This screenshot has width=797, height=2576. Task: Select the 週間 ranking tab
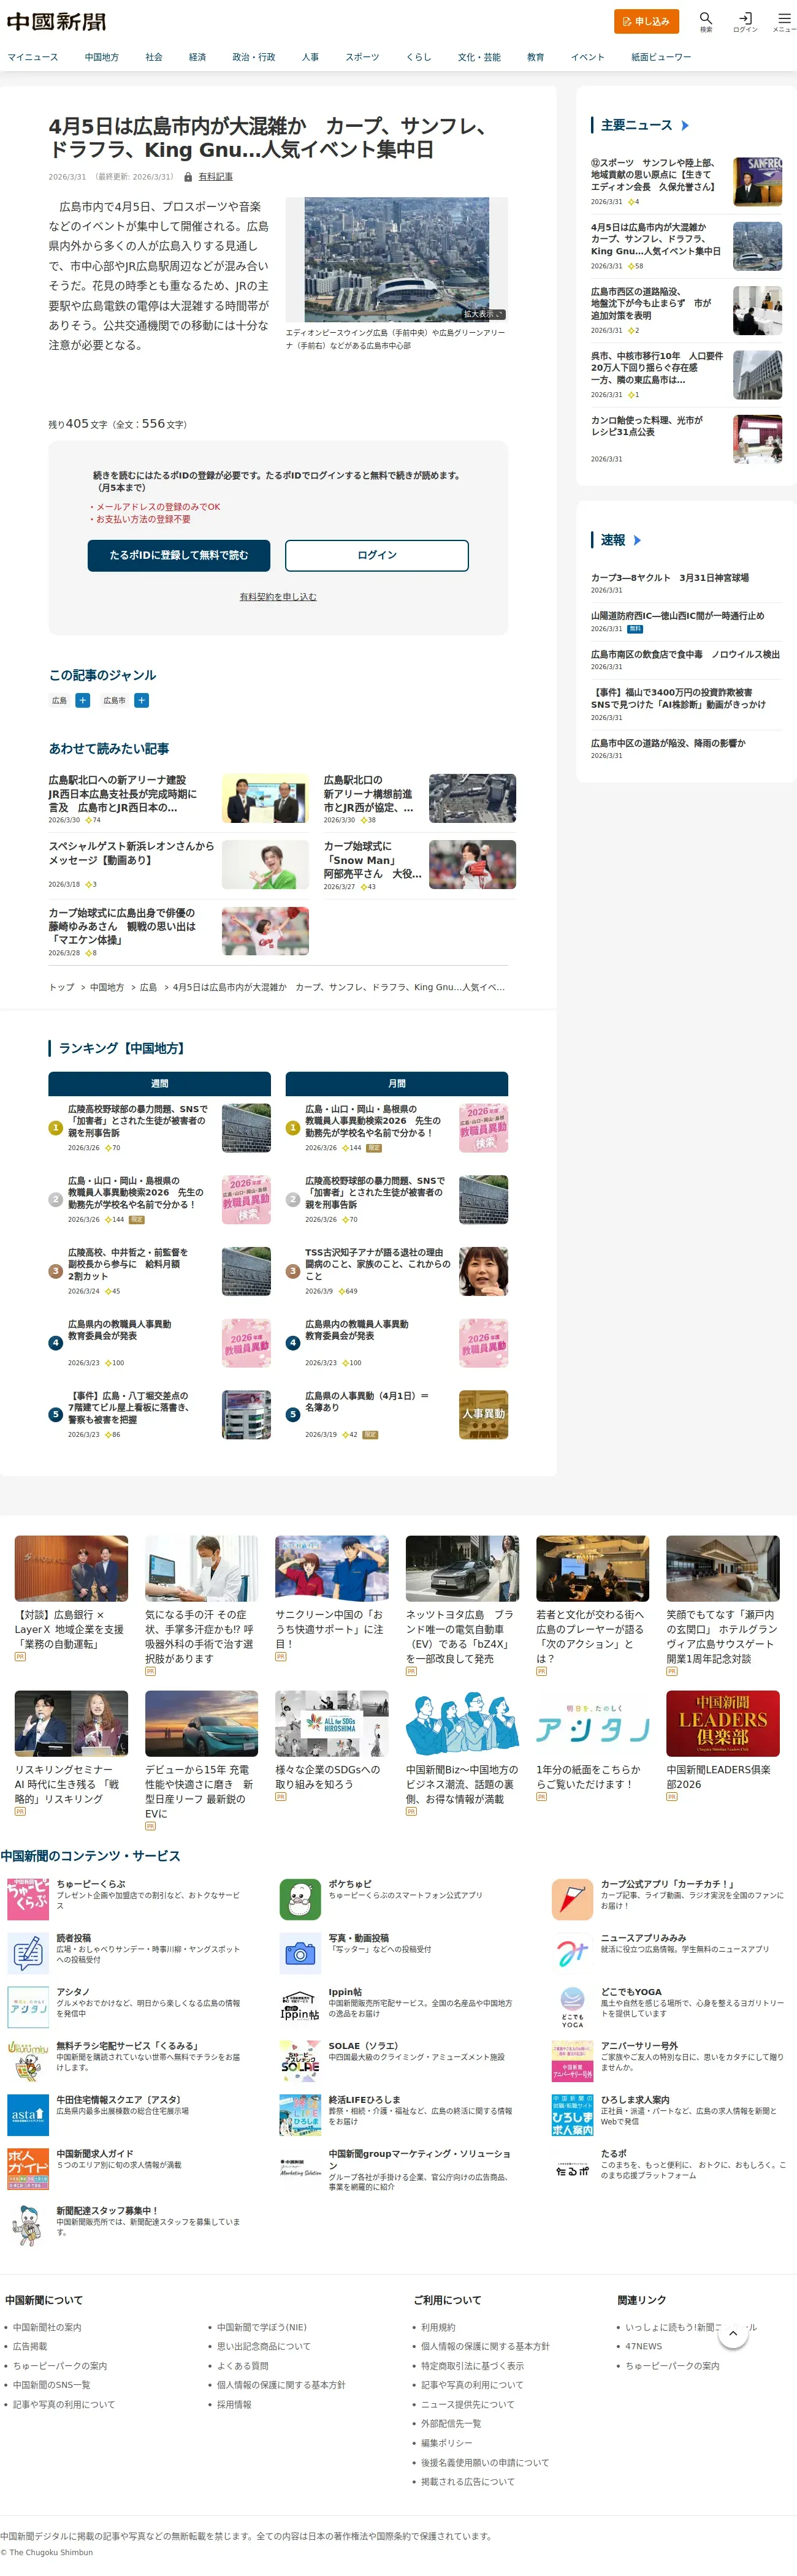tap(159, 1083)
